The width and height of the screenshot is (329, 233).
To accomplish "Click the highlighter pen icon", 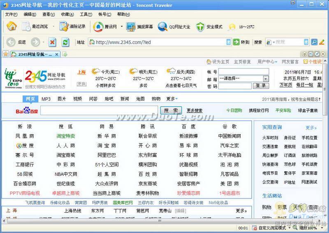I will pos(322,42).
